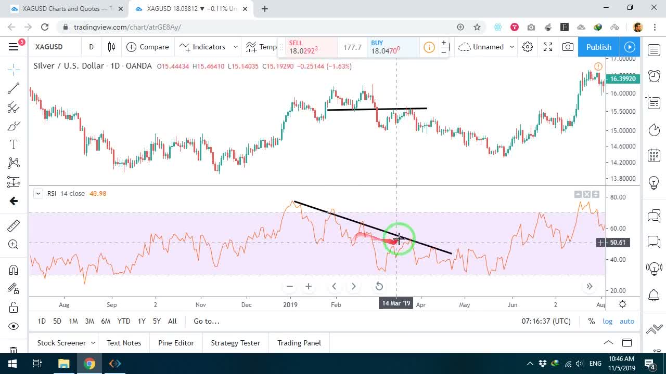Open the ideas stream panel
Screen dimensions: 666x374
coord(654,269)
